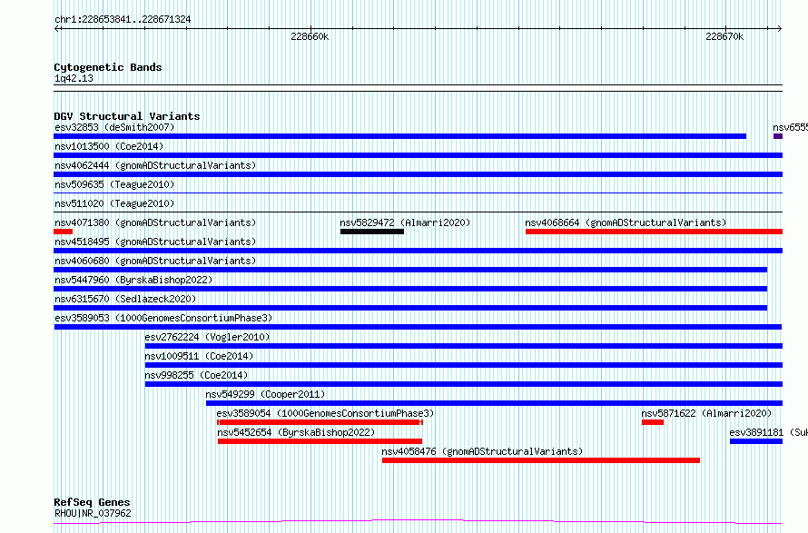Click nsv4060680 gnomAD variant label
The image size is (808, 533).
[x=155, y=261]
